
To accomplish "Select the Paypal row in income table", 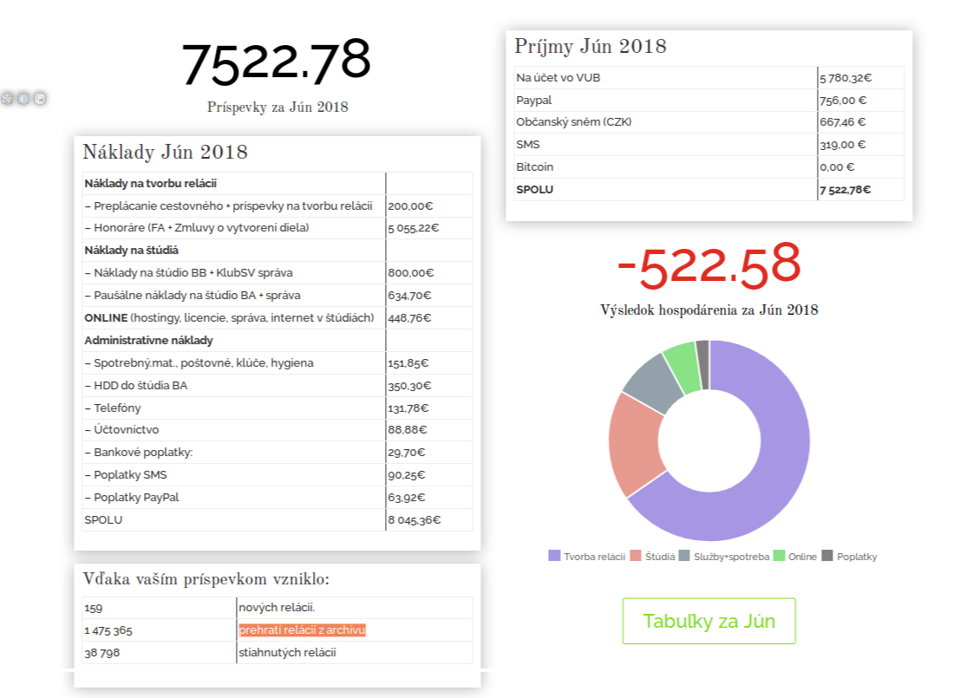I will click(x=534, y=100).
